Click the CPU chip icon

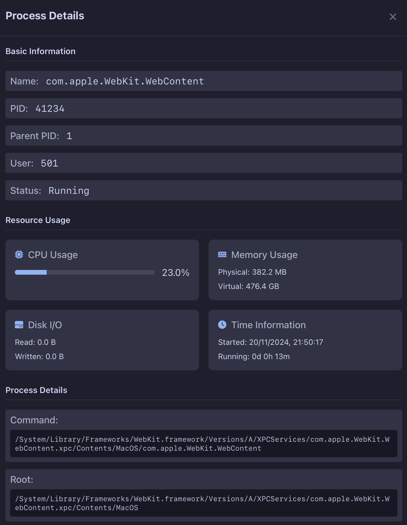click(x=19, y=255)
